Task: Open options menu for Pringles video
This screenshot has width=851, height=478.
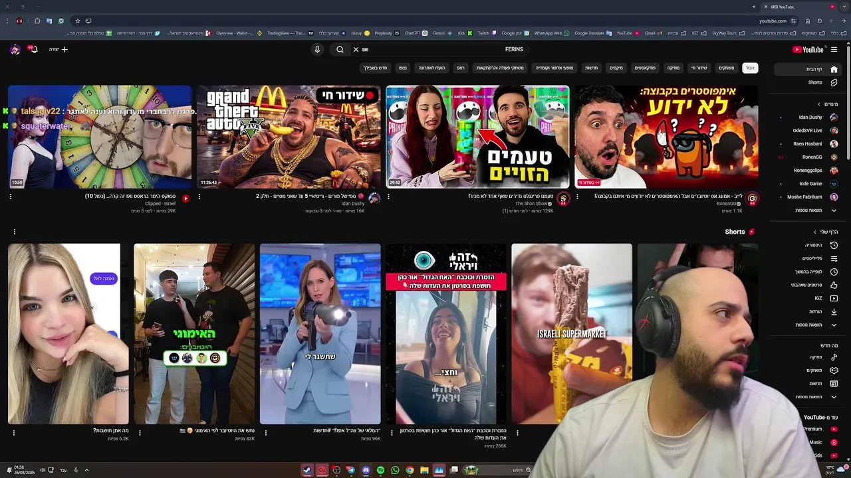Action: pyautogui.click(x=388, y=197)
